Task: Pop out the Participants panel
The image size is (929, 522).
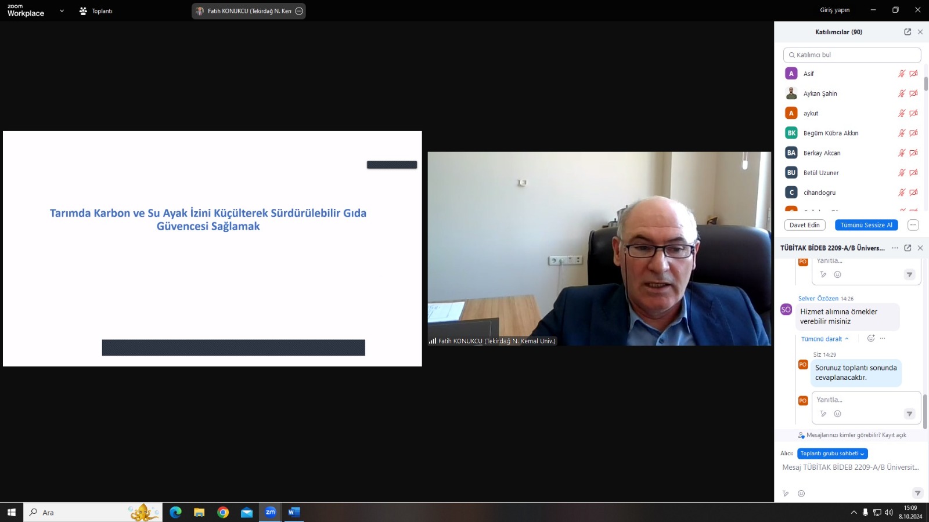Action: (908, 32)
